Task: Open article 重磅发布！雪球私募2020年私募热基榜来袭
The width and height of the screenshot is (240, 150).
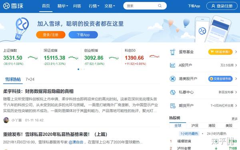Action: tap(55, 134)
